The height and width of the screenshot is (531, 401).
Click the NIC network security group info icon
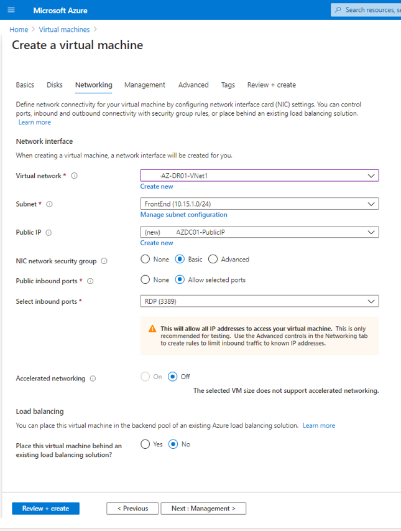[104, 261]
